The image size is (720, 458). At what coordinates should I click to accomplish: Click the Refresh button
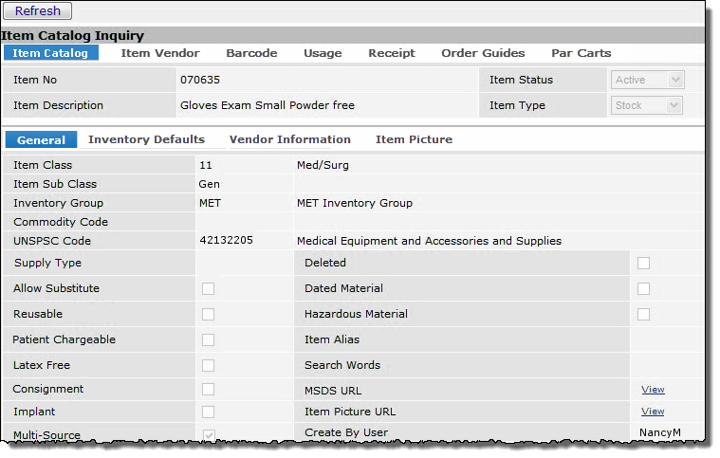(38, 11)
